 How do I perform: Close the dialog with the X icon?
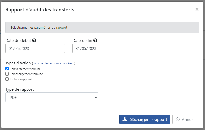pos(197,9)
